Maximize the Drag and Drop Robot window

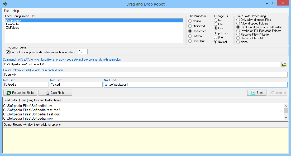click(x=274, y=3)
